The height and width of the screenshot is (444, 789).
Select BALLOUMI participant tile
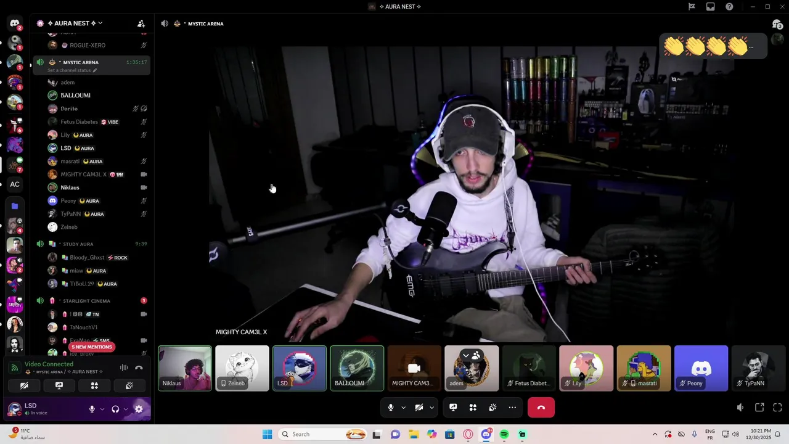pyautogui.click(x=357, y=368)
